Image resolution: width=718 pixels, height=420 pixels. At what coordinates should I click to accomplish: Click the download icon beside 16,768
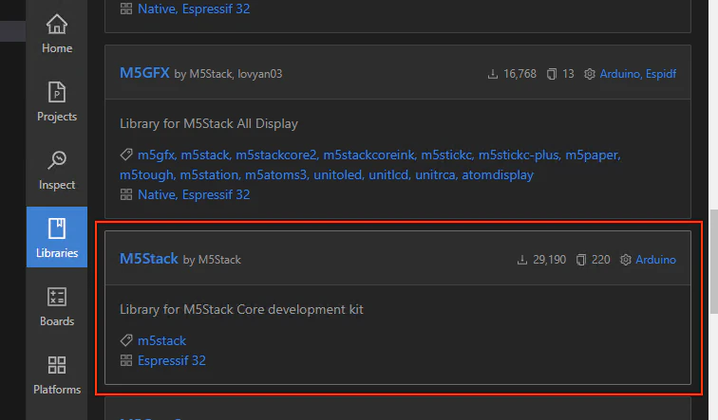(x=493, y=74)
